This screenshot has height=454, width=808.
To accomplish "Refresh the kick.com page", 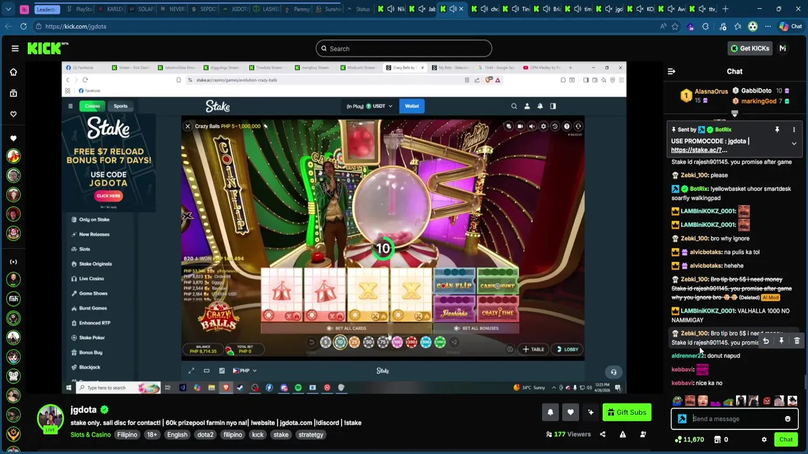I will [x=23, y=26].
